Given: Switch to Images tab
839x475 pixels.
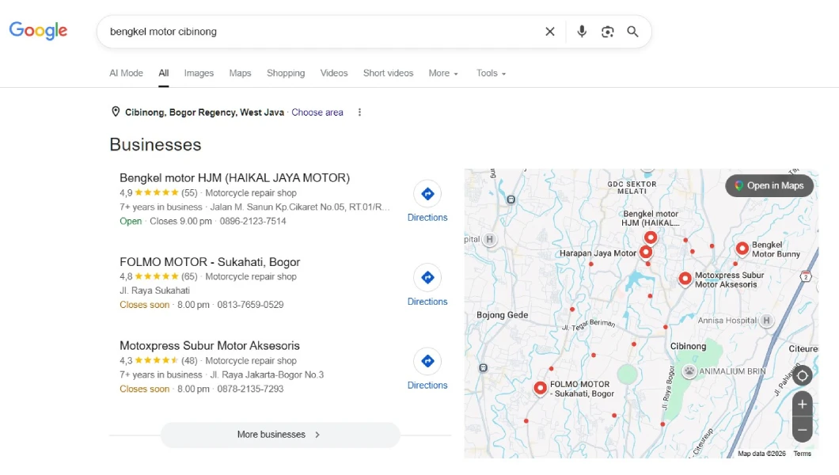Looking at the screenshot, I should [199, 74].
